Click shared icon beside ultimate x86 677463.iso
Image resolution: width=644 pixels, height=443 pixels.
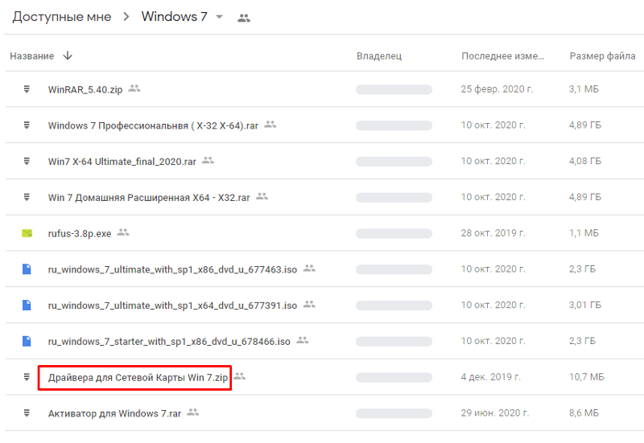[x=309, y=269]
